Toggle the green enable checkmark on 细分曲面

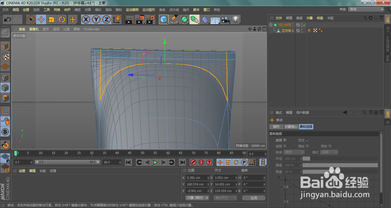tap(304, 25)
